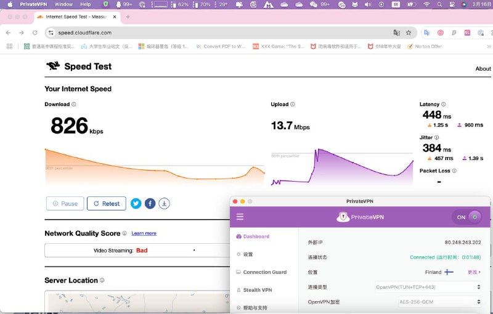493x314 pixels.
Task: Open the Window menu in menu bar
Action: (63, 4)
